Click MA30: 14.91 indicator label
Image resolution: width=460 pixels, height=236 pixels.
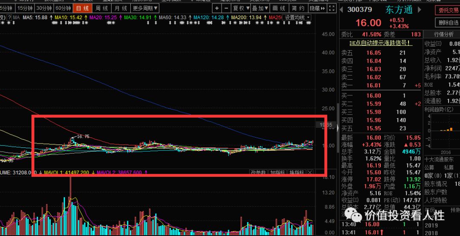coord(138,17)
